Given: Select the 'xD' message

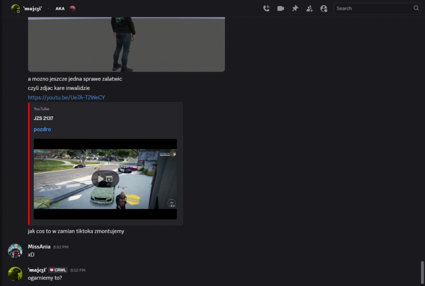Looking at the screenshot, I should coord(31,255).
